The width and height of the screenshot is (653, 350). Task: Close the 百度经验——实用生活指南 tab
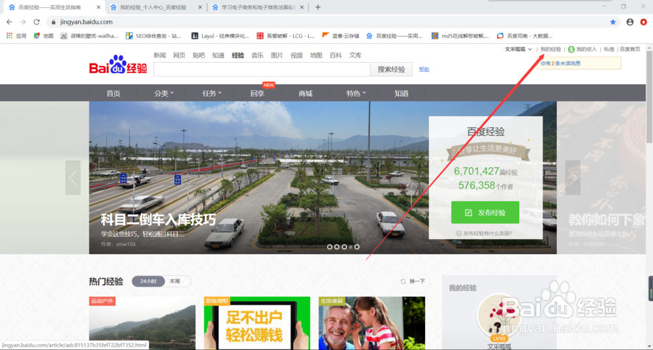coord(99,7)
